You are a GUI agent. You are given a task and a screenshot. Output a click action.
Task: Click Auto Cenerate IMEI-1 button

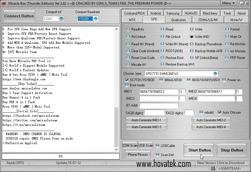(x=146, y=120)
